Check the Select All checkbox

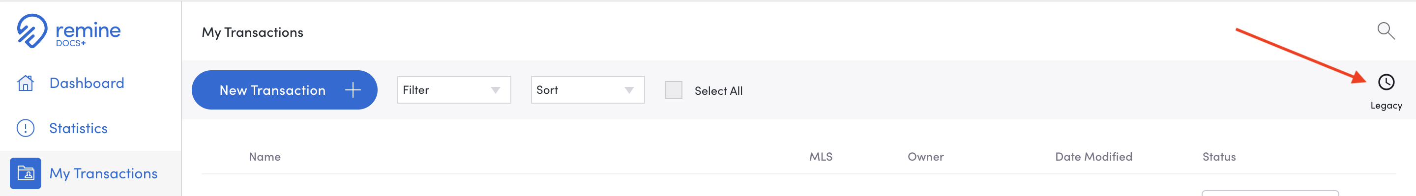coord(674,90)
